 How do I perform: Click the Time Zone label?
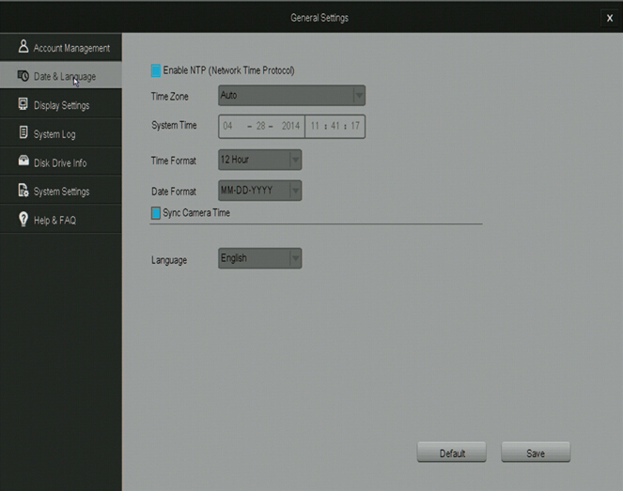[170, 97]
